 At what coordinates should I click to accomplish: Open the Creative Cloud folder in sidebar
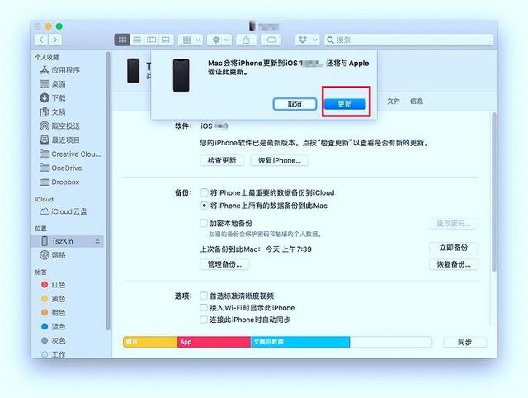point(70,154)
